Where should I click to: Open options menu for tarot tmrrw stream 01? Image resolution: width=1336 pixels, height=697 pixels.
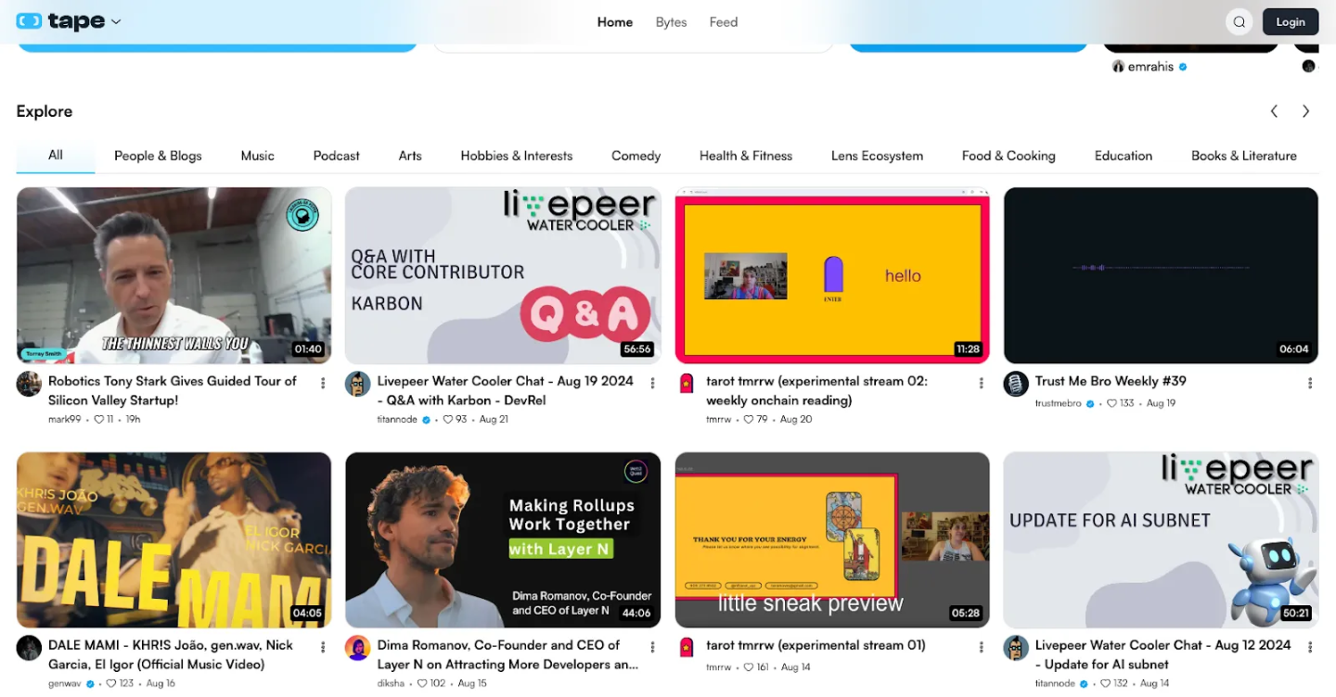tap(981, 647)
